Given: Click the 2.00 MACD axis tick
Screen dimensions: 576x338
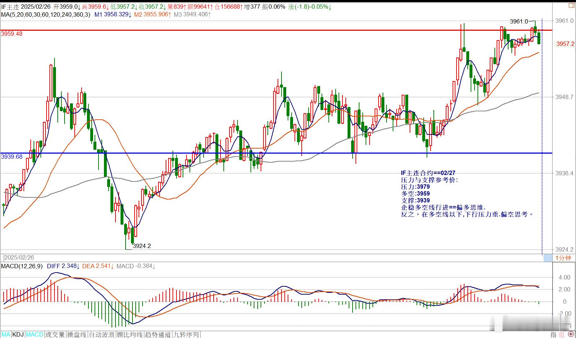Looking at the screenshot, I should click(564, 290).
